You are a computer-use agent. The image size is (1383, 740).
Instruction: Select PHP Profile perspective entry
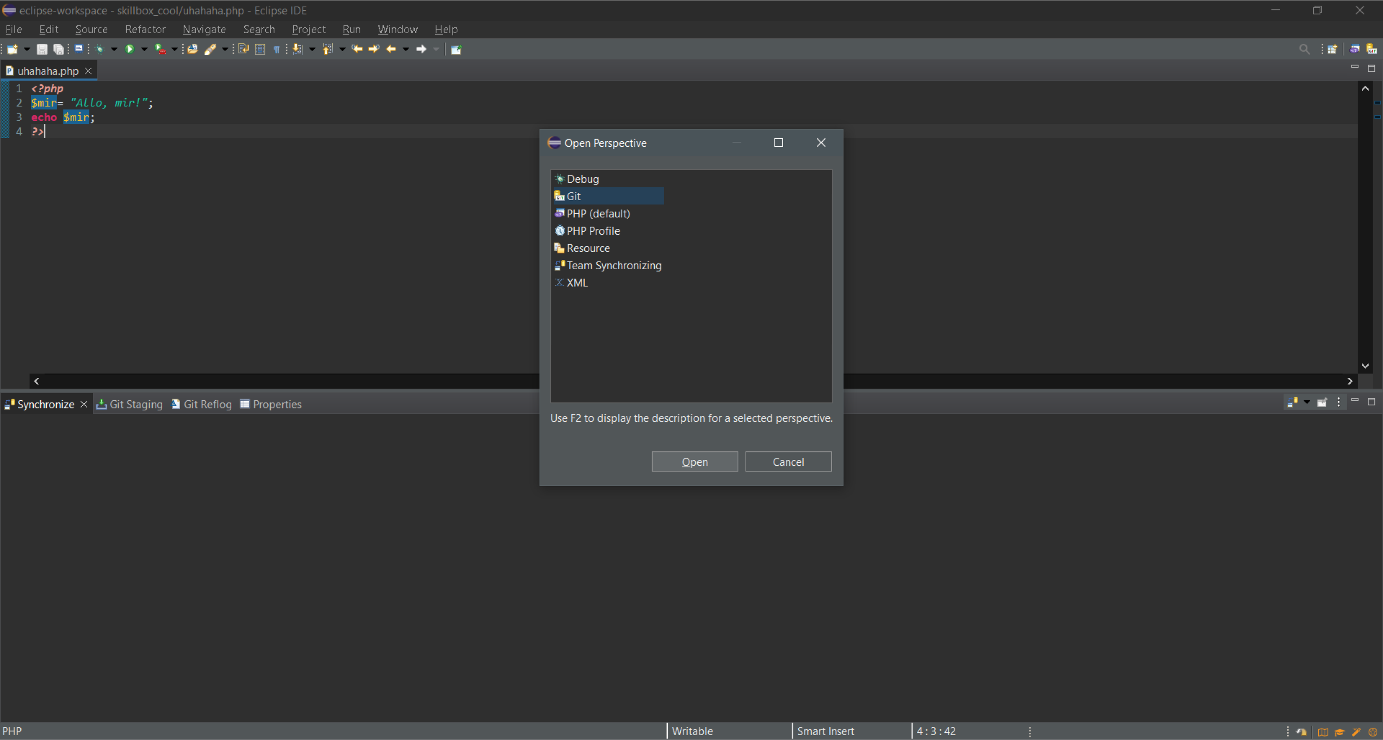pyautogui.click(x=587, y=231)
